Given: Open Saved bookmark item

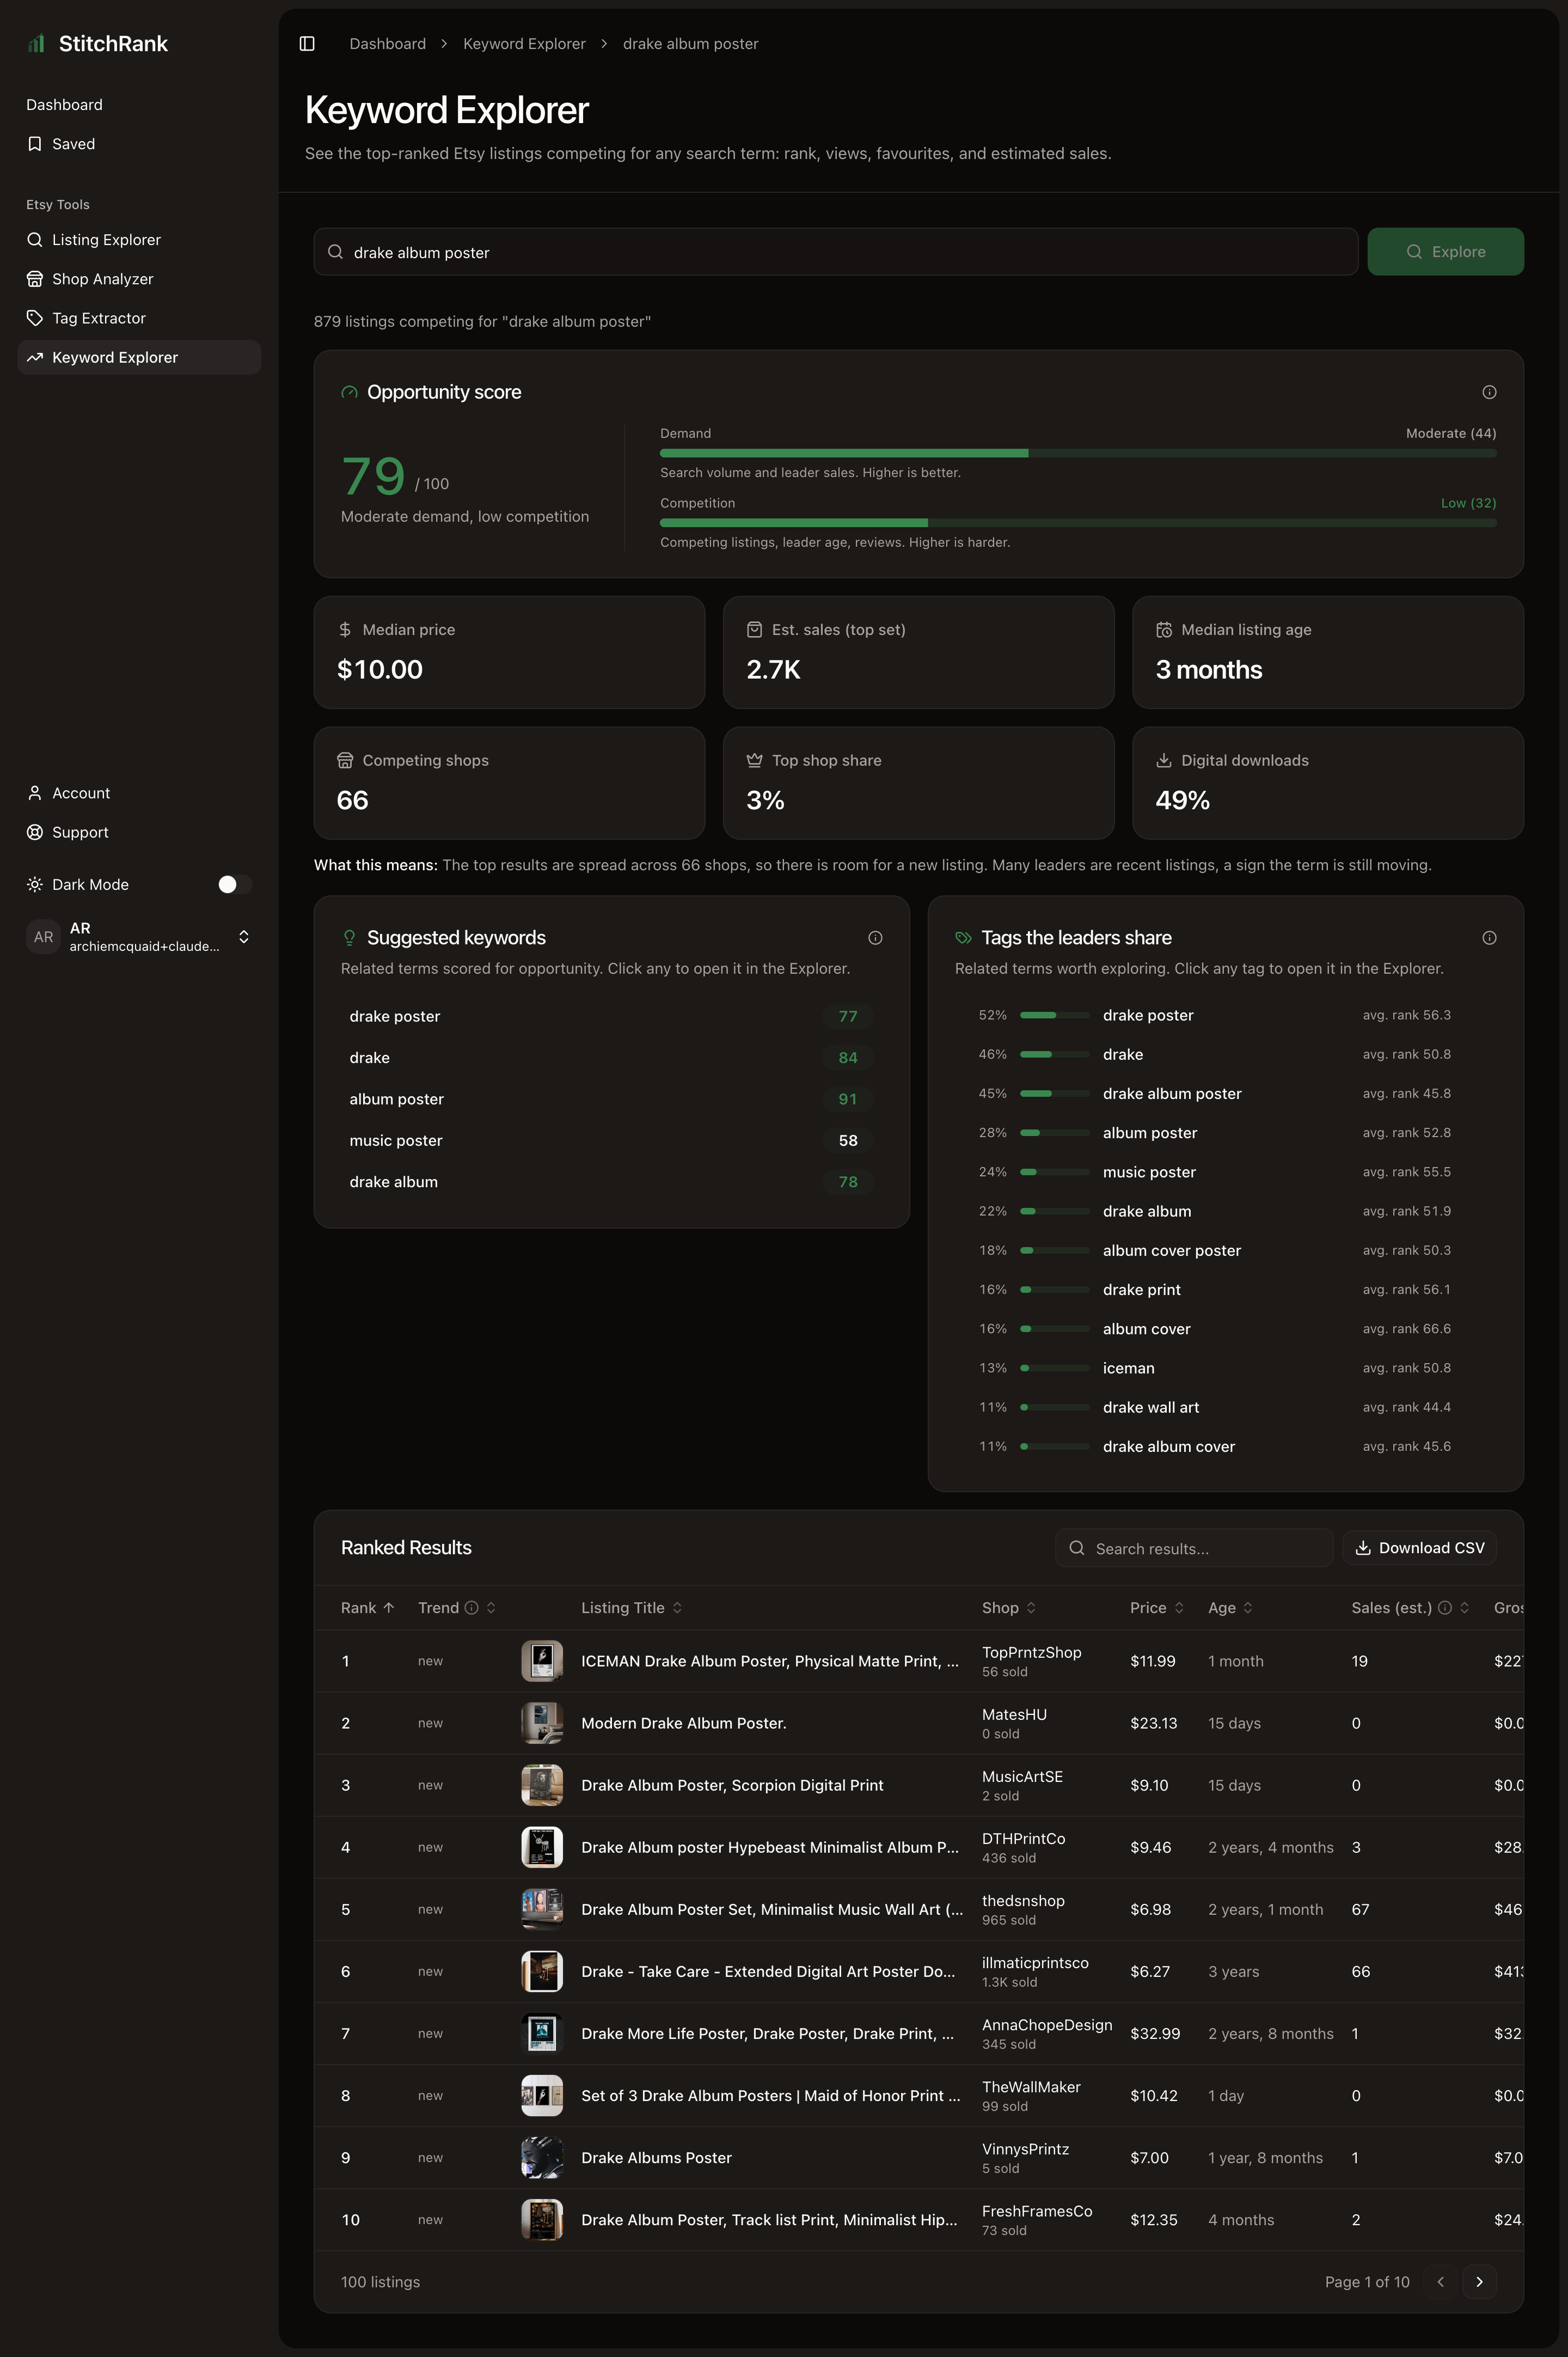Looking at the screenshot, I should (x=139, y=144).
